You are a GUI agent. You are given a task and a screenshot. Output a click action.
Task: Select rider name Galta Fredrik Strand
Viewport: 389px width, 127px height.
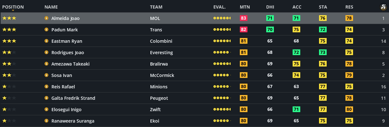click(73, 98)
